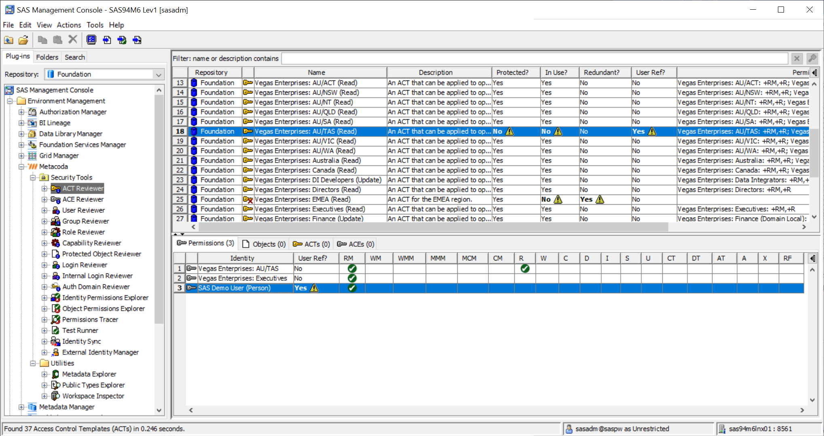Select the Group Reviewer icon
Image resolution: width=824 pixels, height=436 pixels.
pos(56,221)
